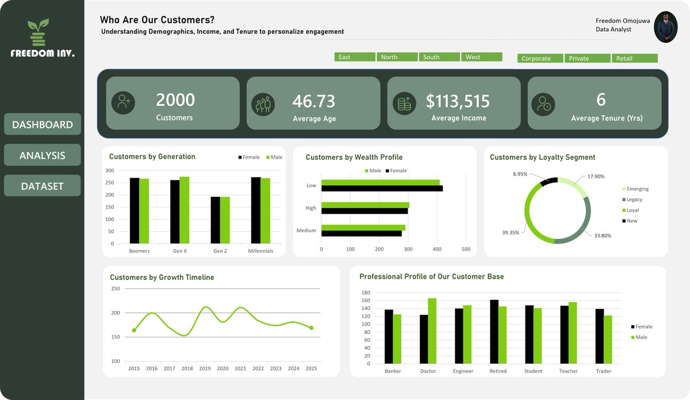Click the Female legend swatch in Generation chart
Screen dimensions: 690x400
240,157
